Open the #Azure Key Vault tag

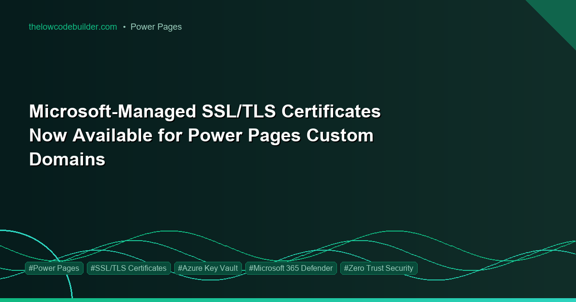208,268
